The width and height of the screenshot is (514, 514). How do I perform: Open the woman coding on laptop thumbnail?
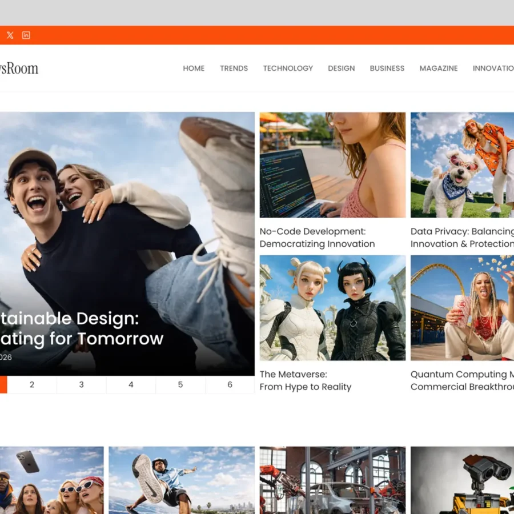pos(332,165)
